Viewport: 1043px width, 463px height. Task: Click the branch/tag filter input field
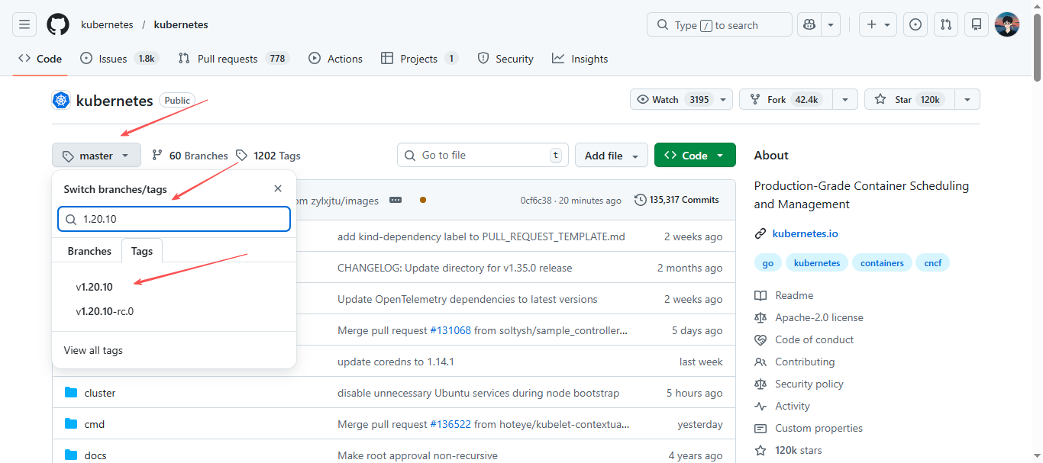point(174,219)
